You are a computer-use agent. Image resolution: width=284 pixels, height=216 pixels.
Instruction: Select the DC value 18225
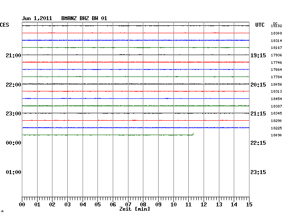click(277, 128)
